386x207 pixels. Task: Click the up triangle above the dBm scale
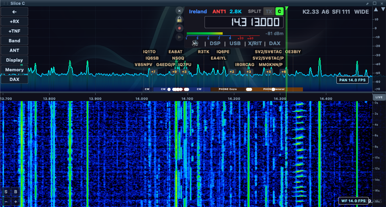[376, 9]
